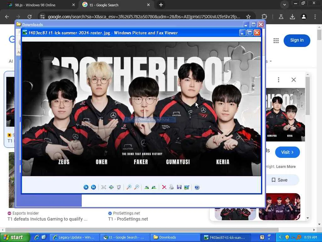Viewport: 322px width, 242px height.
Task: Select the t1 - Google Search tab
Action: [x=116, y=5]
